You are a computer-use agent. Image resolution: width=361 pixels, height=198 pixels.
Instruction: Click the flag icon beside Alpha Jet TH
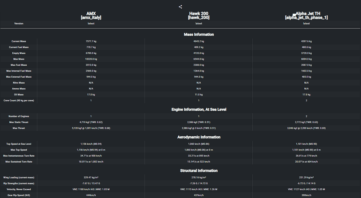294,14
